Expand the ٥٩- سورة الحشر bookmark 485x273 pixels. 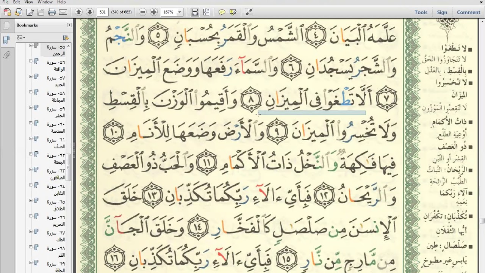[31, 108]
